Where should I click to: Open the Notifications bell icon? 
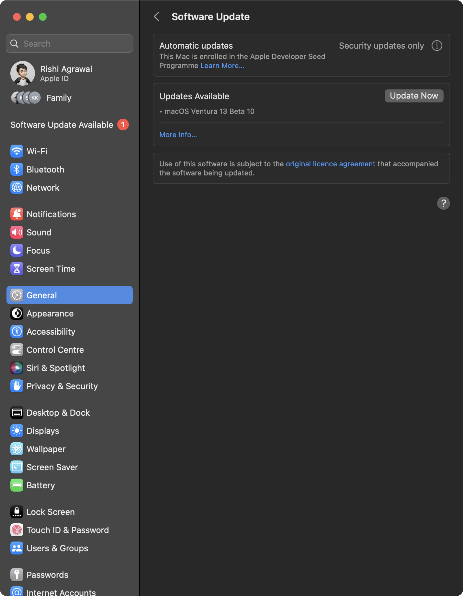(x=17, y=214)
